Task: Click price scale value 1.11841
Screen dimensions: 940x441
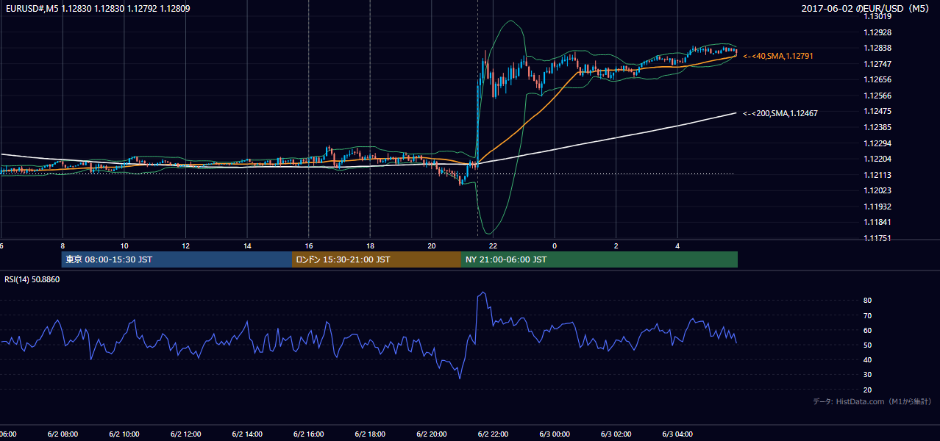Action: (877, 222)
